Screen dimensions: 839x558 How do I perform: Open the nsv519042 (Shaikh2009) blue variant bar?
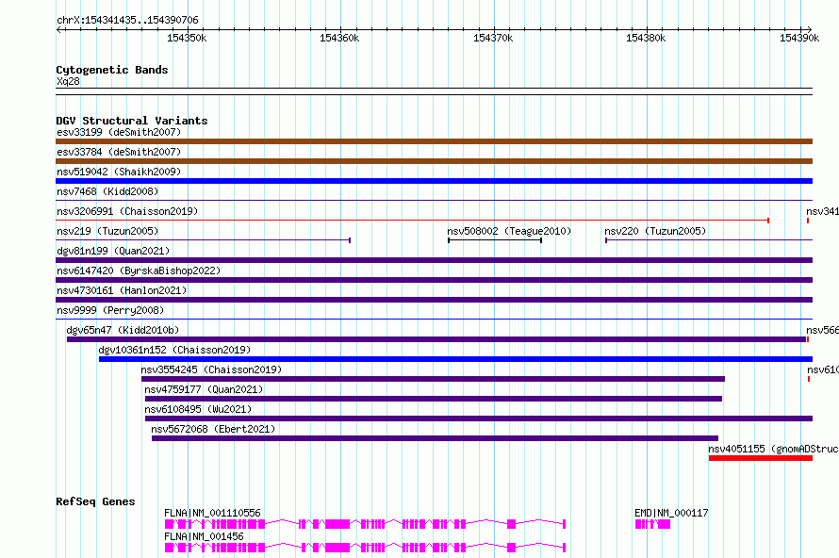click(434, 181)
